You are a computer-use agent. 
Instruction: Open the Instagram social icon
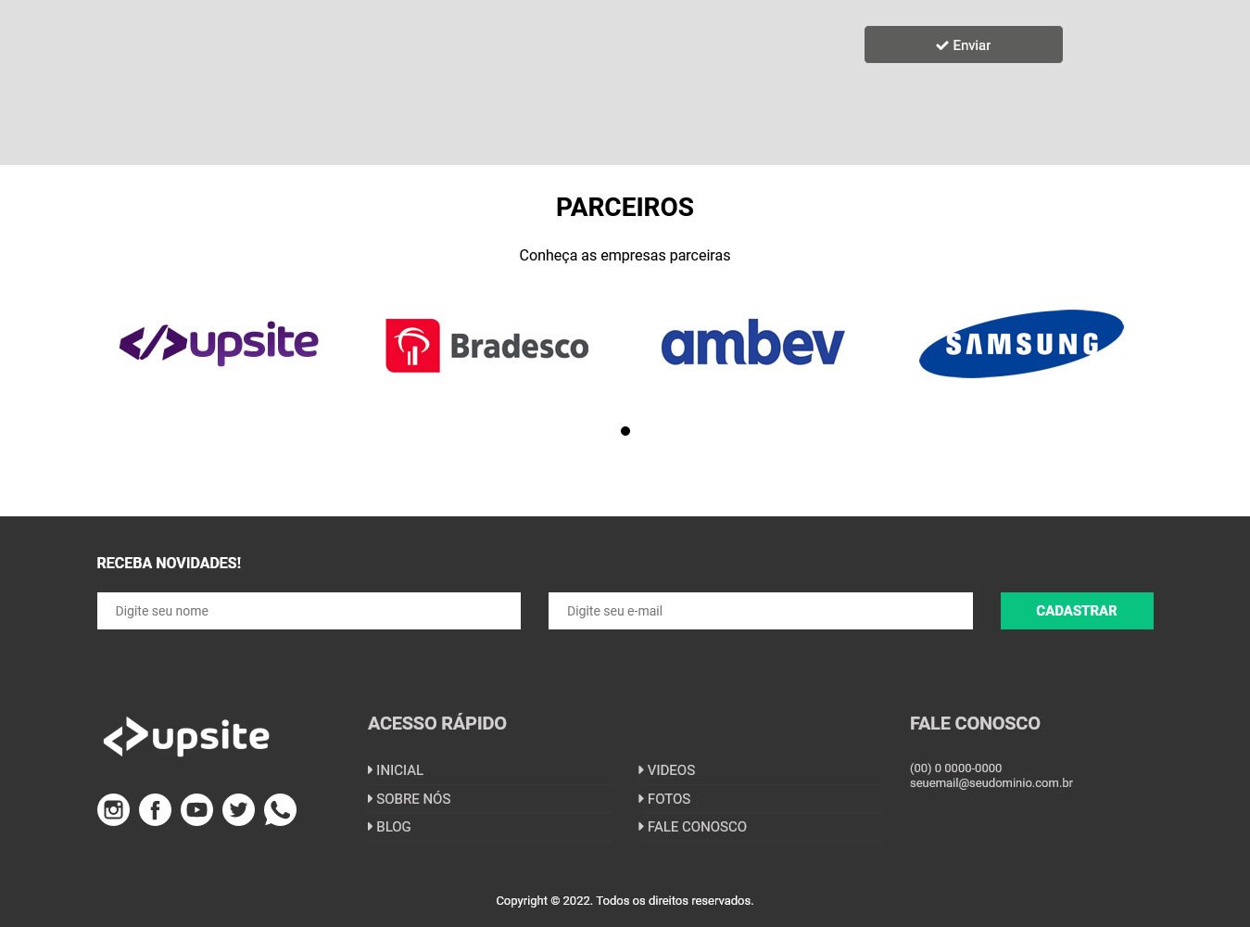coord(113,810)
